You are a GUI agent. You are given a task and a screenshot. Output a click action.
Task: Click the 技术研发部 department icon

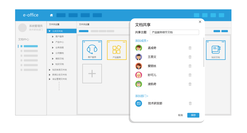point(139,103)
